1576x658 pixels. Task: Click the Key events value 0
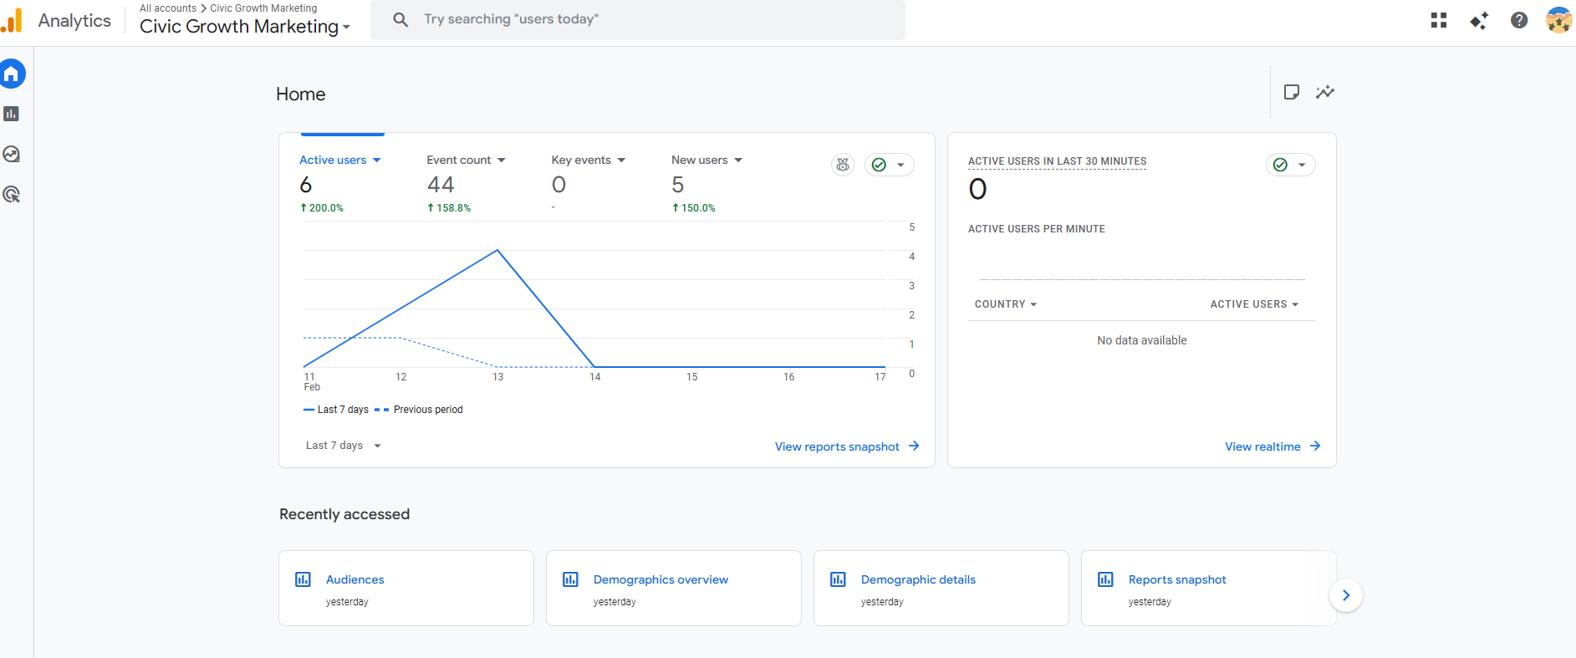coord(558,185)
